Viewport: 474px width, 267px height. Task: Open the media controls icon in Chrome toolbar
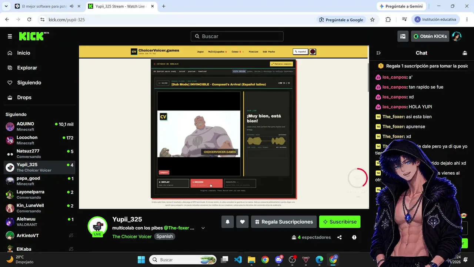point(404,20)
